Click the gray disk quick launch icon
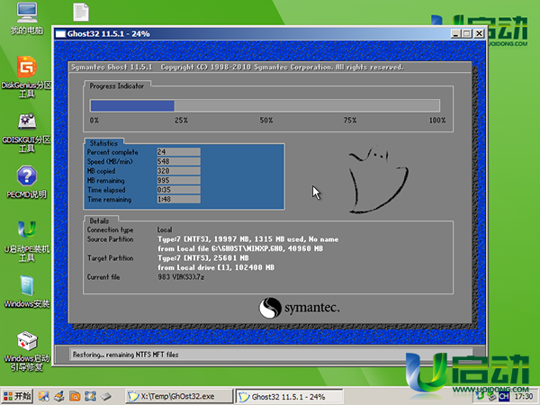Screen dimensions: 540x405 (106, 396)
